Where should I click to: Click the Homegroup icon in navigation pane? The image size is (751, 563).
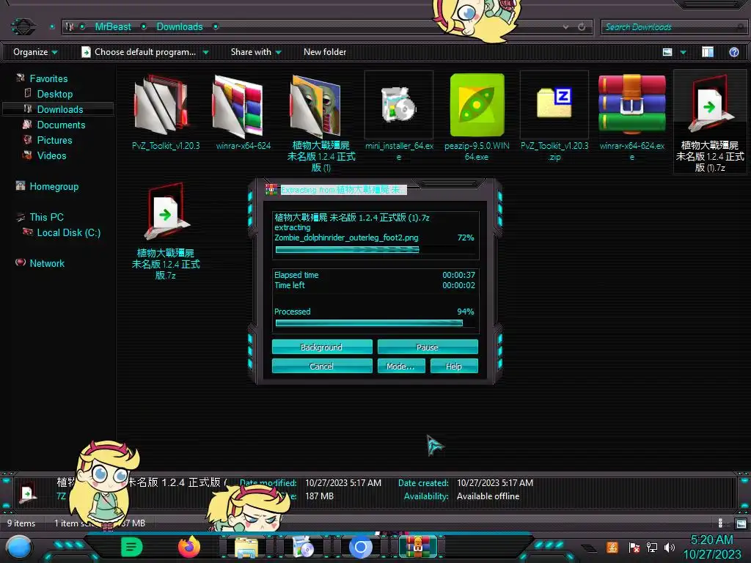[20, 186]
